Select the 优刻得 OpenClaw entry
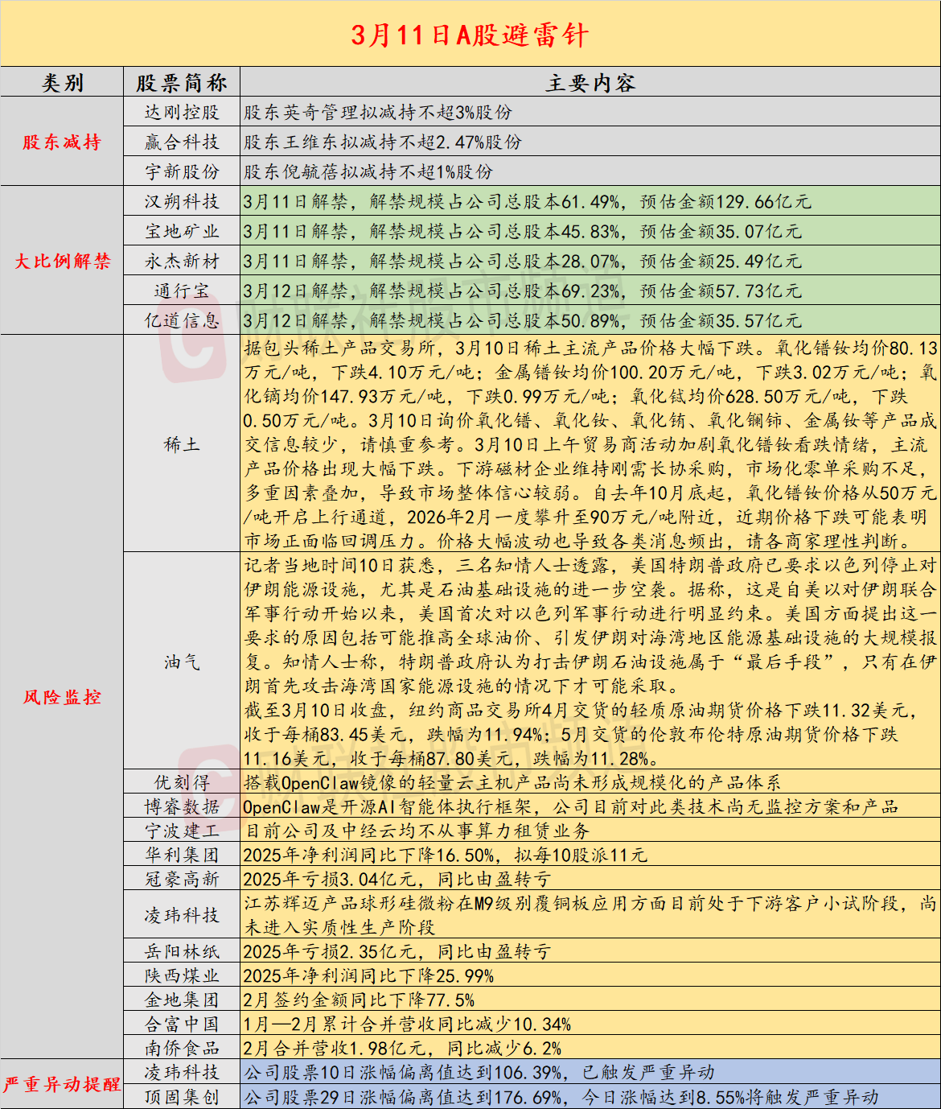 [x=181, y=779]
